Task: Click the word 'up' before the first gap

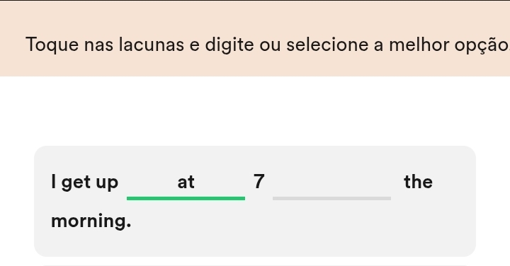Action: (x=107, y=184)
